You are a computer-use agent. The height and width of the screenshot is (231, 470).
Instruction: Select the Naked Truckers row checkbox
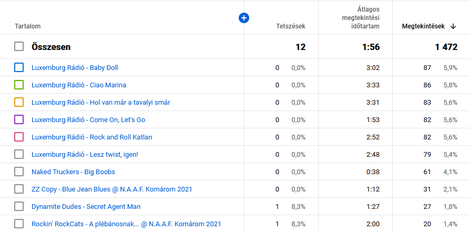[x=19, y=172]
